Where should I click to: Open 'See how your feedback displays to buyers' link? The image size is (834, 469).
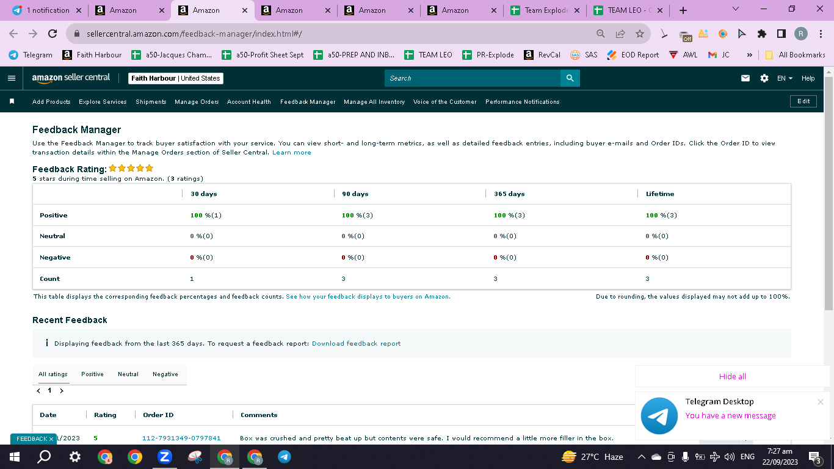pyautogui.click(x=368, y=297)
